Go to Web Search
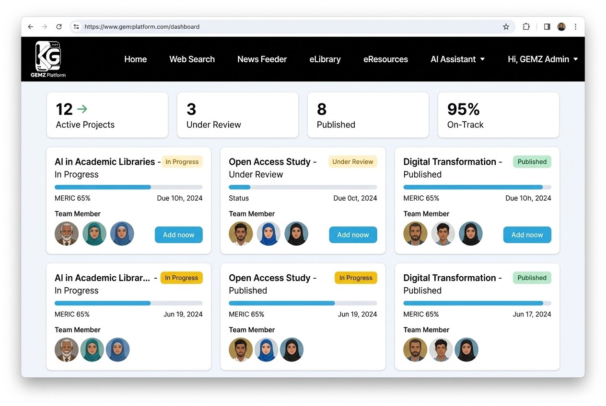The width and height of the screenshot is (606, 406). point(192,59)
